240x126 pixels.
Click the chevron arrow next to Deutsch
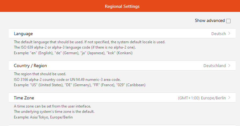click(x=229, y=33)
